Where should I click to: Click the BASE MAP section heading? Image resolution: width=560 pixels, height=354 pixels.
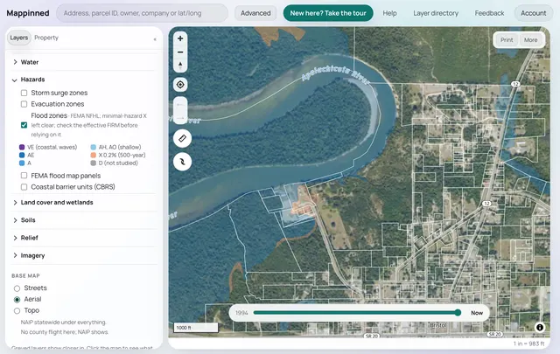(x=25, y=276)
